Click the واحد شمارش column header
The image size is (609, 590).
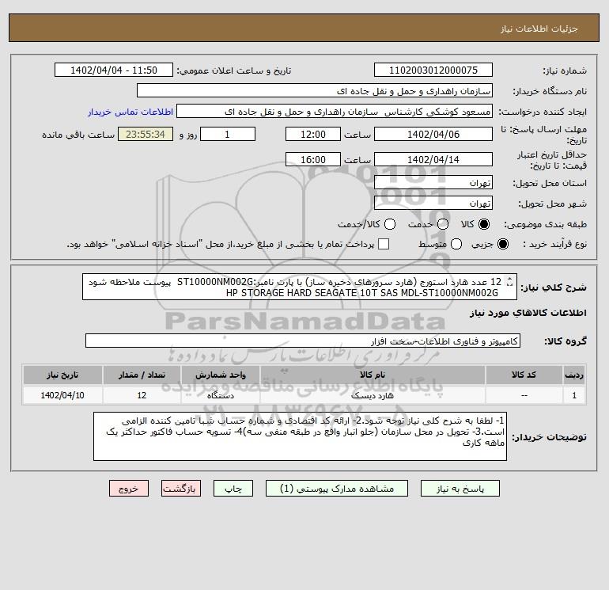pos(220,375)
